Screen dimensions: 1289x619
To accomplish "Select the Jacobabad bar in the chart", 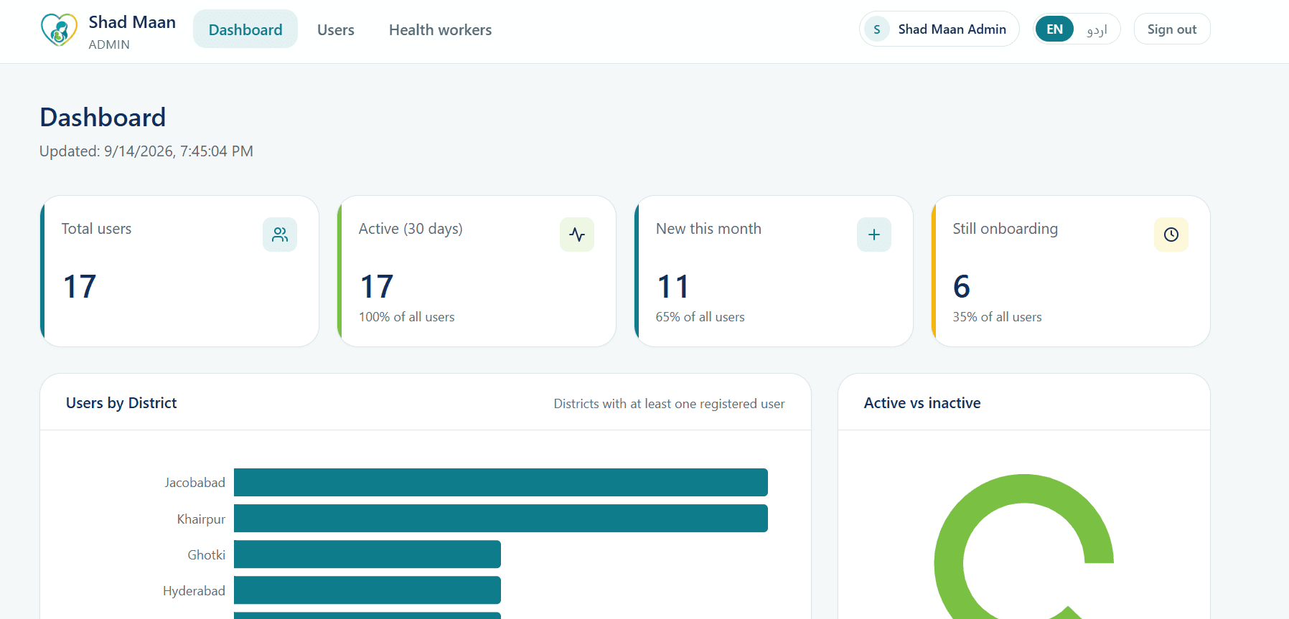I will (501, 482).
